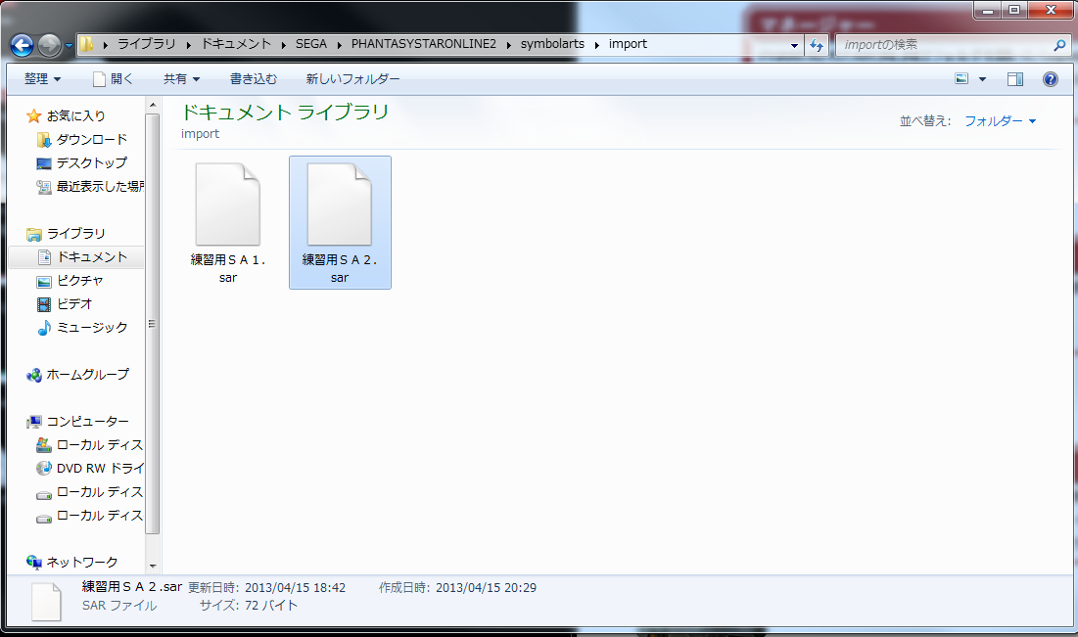Screen dimensions: 1078x637
Task: Open the 並べ替え フォルダー dropdown
Action: 1000,121
